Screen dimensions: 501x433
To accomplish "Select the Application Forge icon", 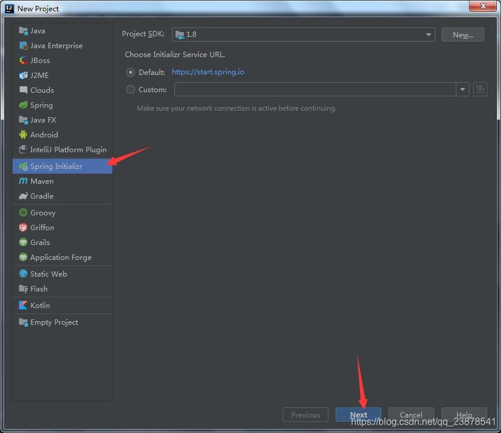I will click(x=23, y=257).
